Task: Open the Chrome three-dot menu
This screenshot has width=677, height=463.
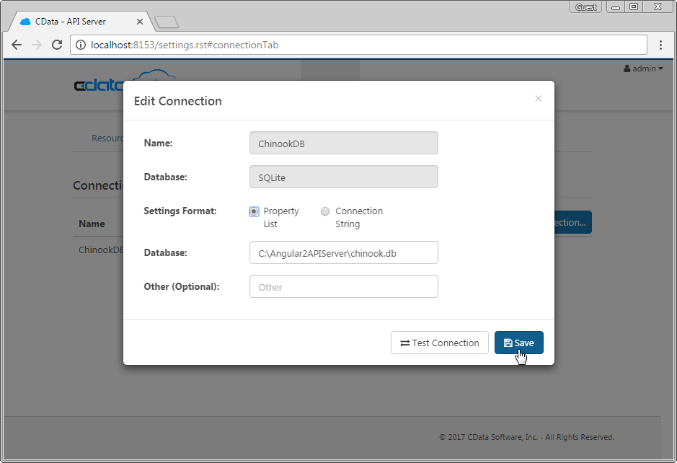Action: pyautogui.click(x=660, y=45)
